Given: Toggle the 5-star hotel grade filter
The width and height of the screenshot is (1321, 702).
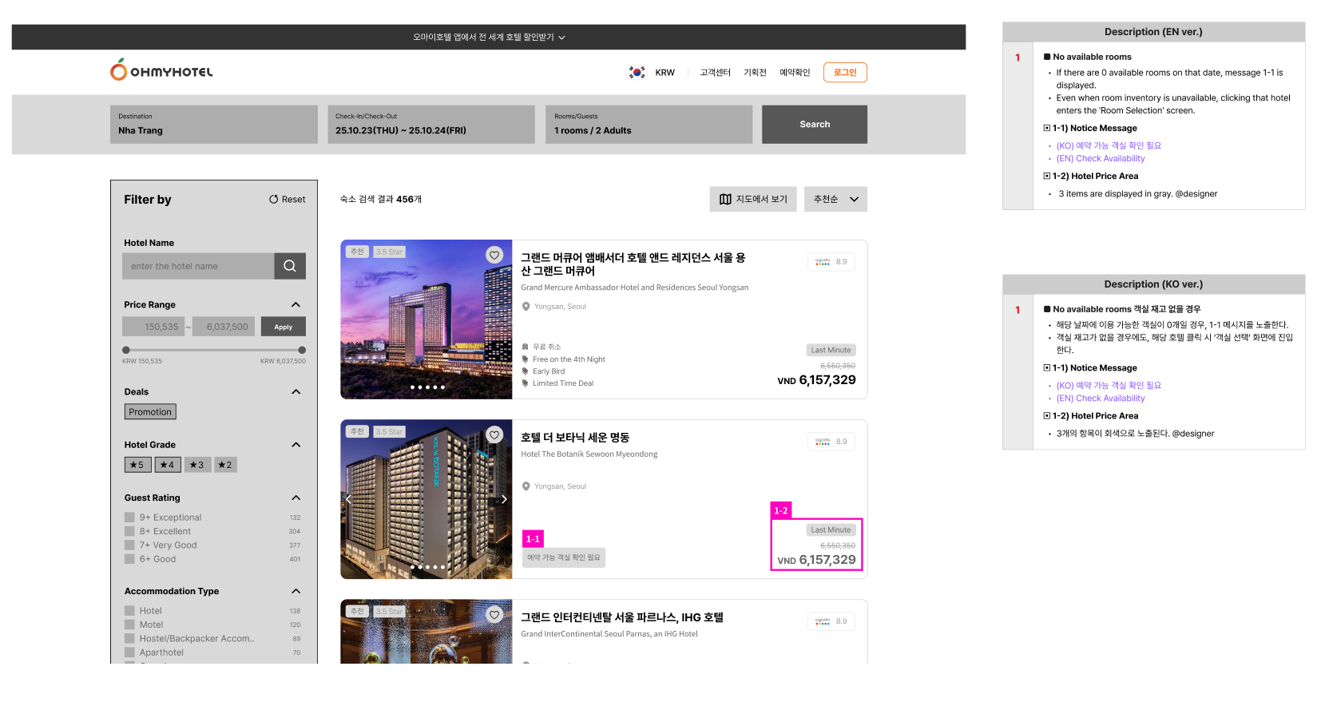Looking at the screenshot, I should tap(137, 465).
